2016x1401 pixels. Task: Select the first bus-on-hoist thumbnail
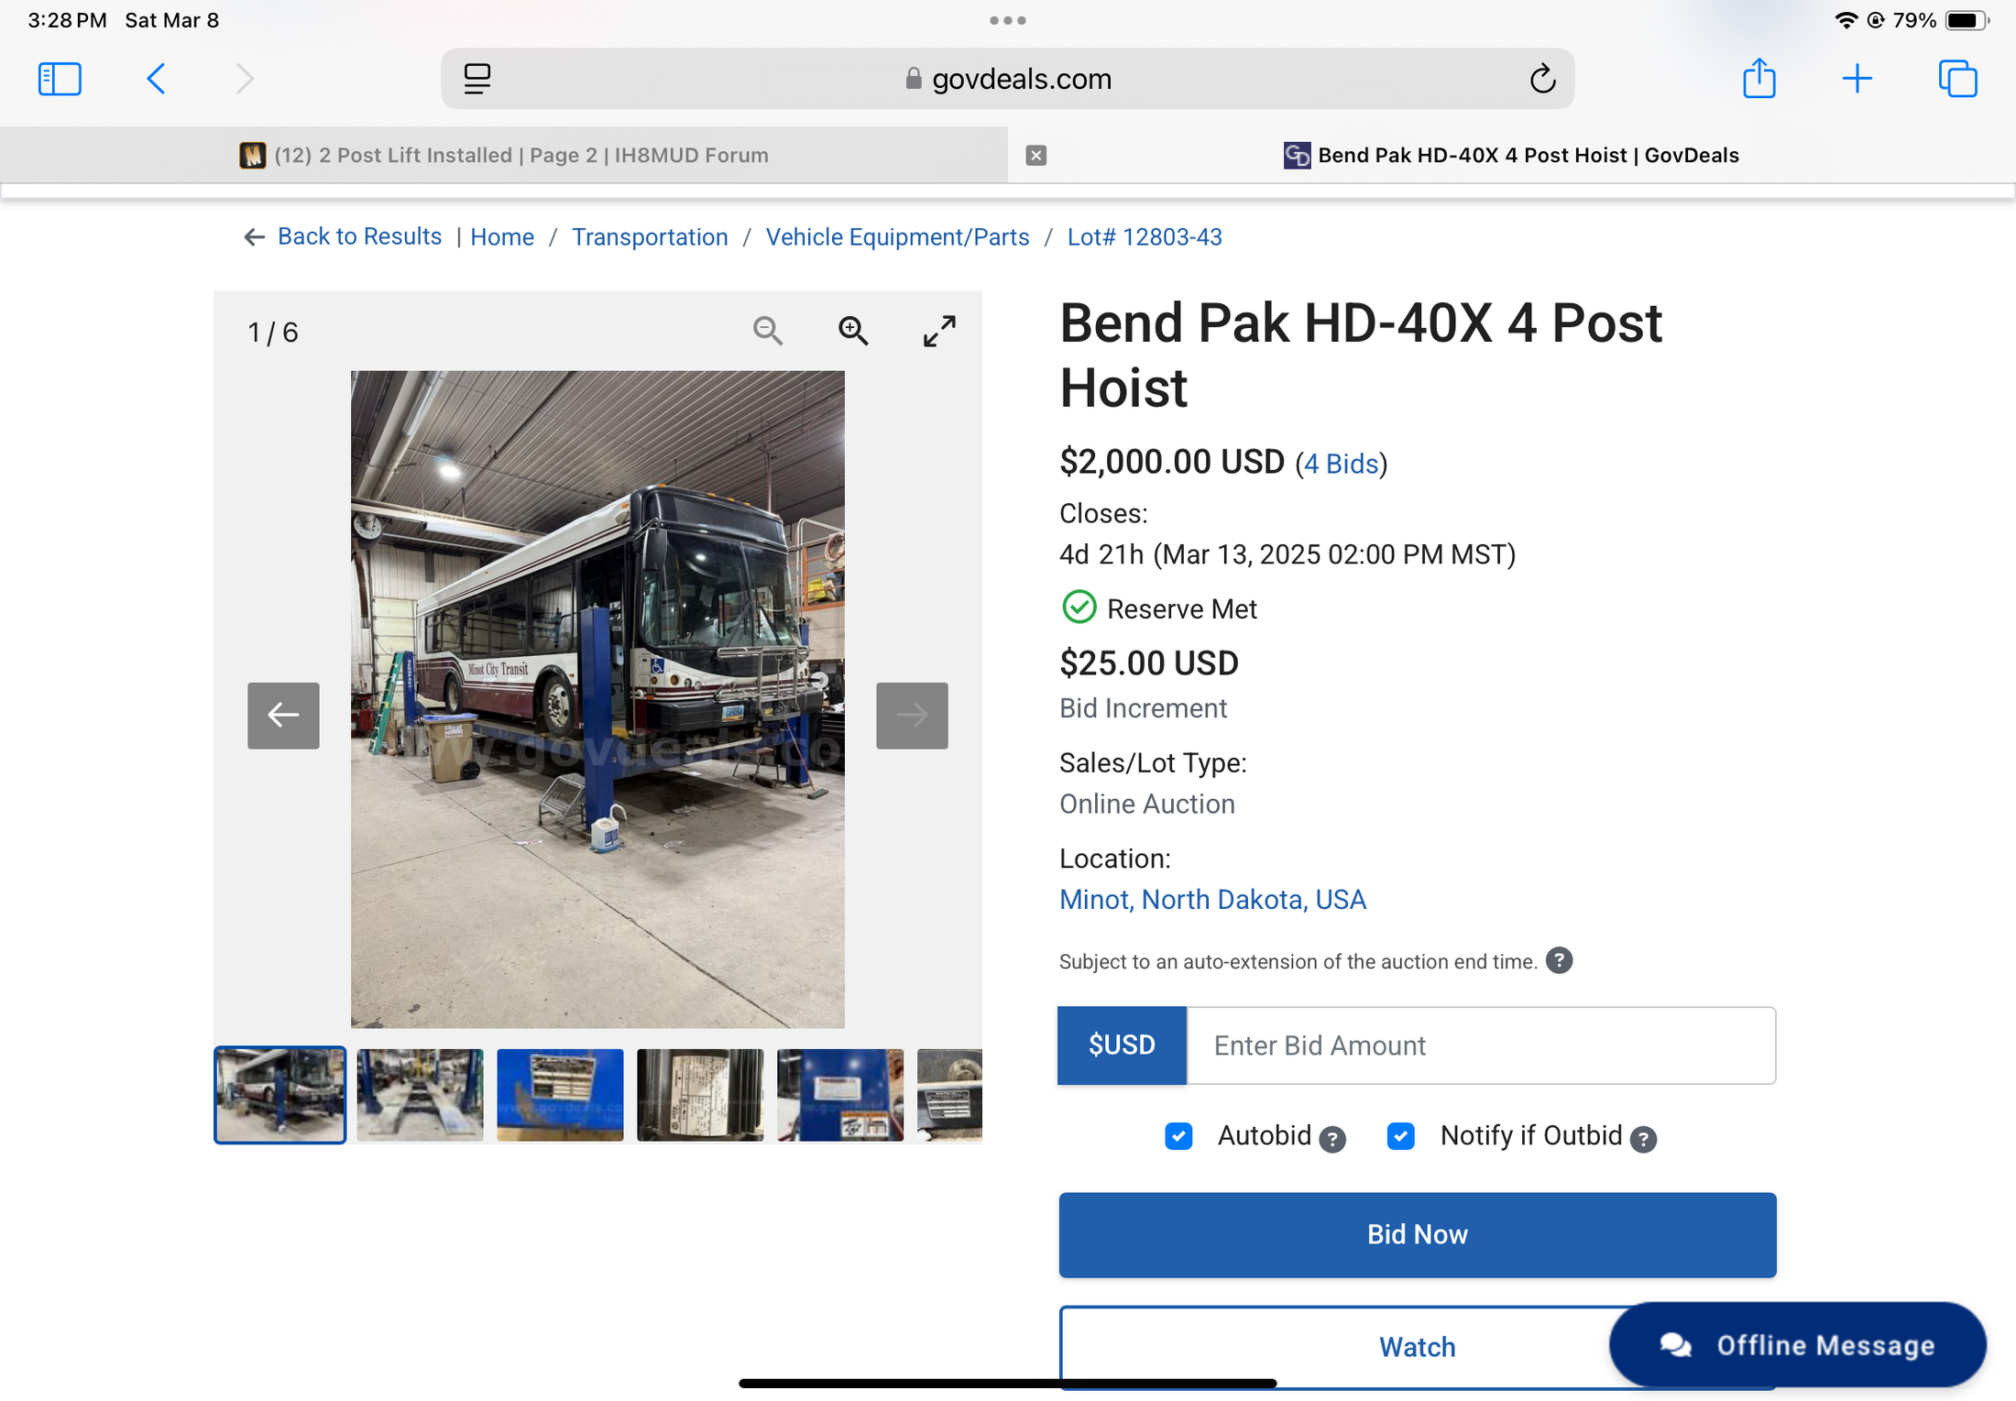click(x=280, y=1095)
